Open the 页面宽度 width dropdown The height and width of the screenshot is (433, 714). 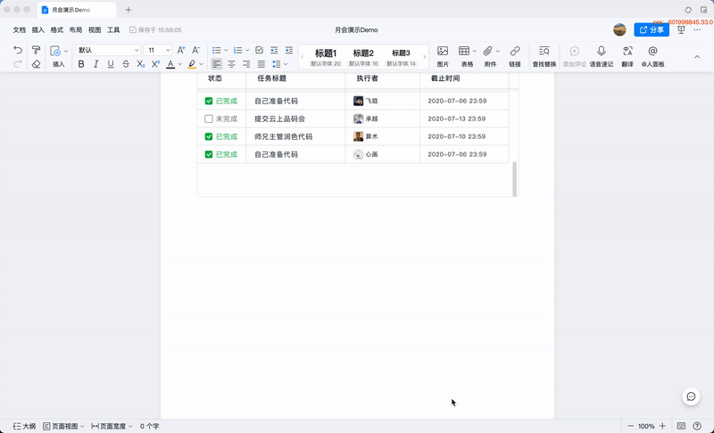[112, 426]
